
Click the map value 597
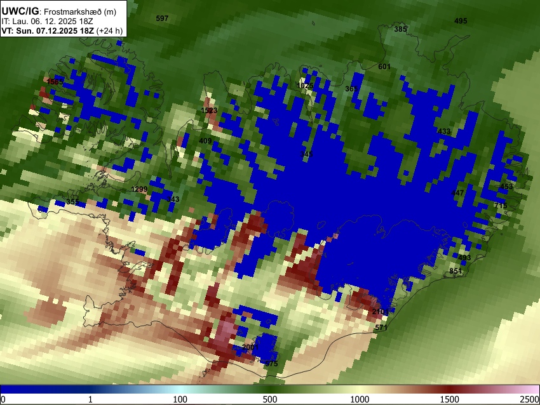(x=162, y=18)
